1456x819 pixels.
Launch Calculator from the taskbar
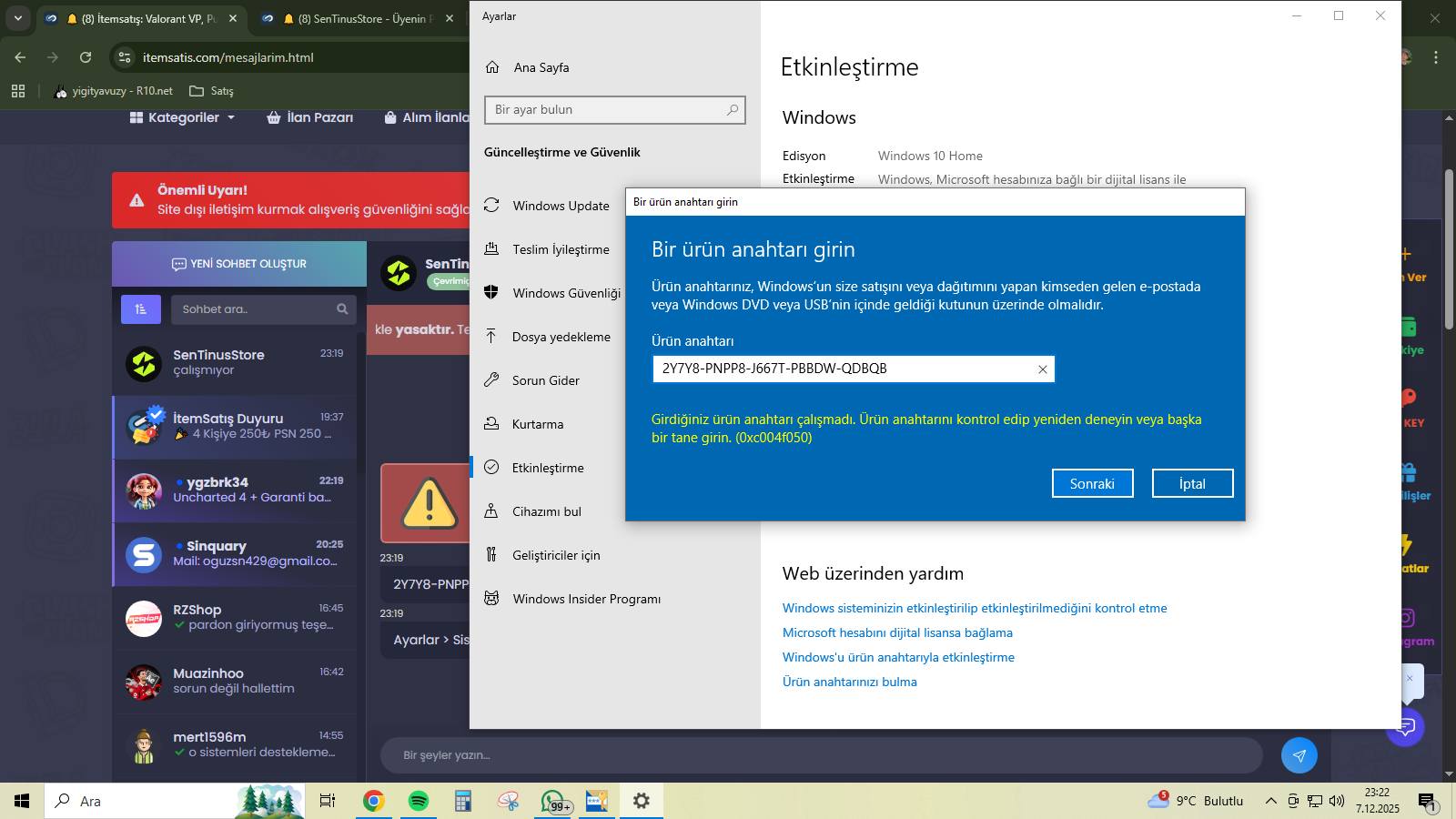463,801
